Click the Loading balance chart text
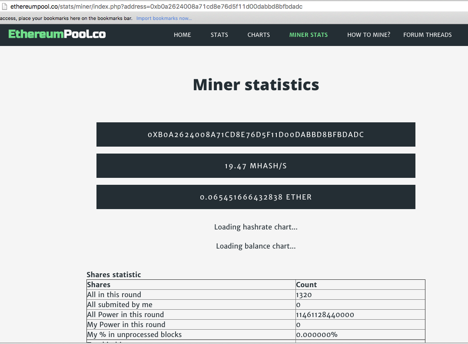Viewport: 468px width, 344px height. click(256, 246)
